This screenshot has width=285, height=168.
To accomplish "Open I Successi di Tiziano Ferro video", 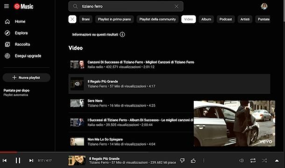I will [140, 120].
